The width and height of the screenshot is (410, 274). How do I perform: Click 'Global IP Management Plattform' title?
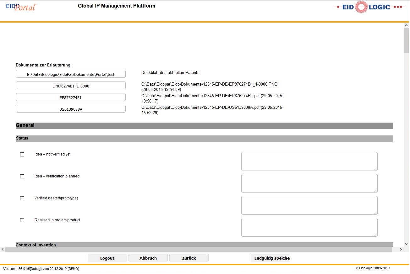(117, 6)
